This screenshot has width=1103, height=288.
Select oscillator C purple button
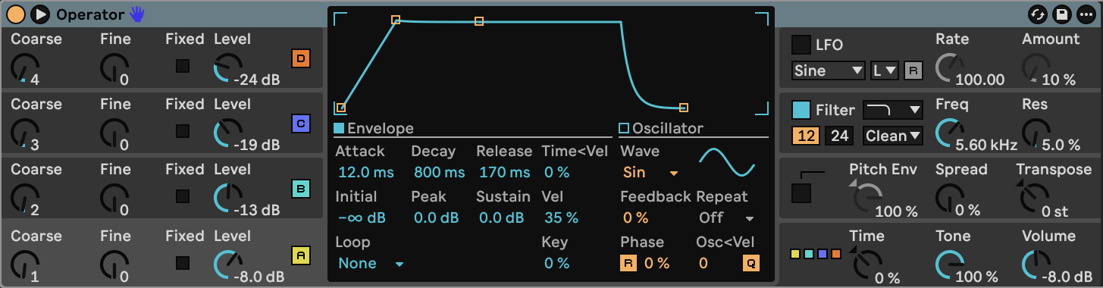coord(301,124)
